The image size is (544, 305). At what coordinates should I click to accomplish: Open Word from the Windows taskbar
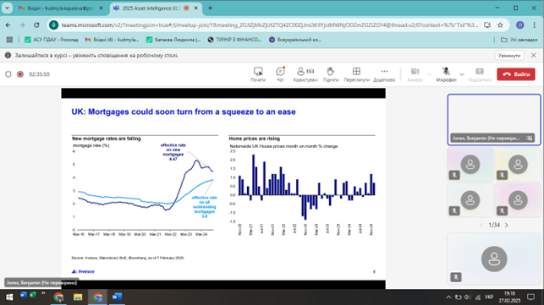click(x=117, y=297)
